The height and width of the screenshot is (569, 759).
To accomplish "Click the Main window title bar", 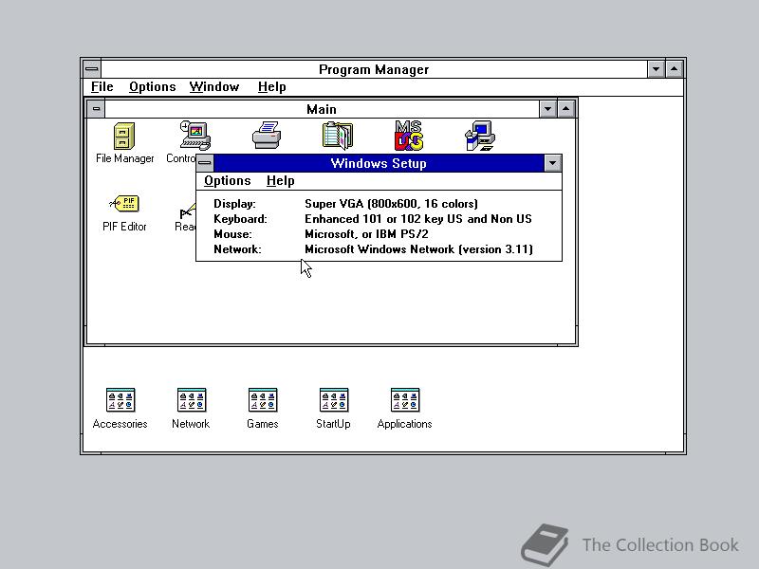I will [x=322, y=109].
